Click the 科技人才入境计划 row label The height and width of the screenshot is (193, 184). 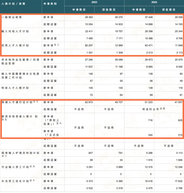15,88
